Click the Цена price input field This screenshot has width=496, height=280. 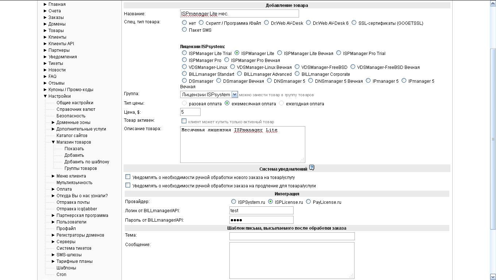[190, 112]
